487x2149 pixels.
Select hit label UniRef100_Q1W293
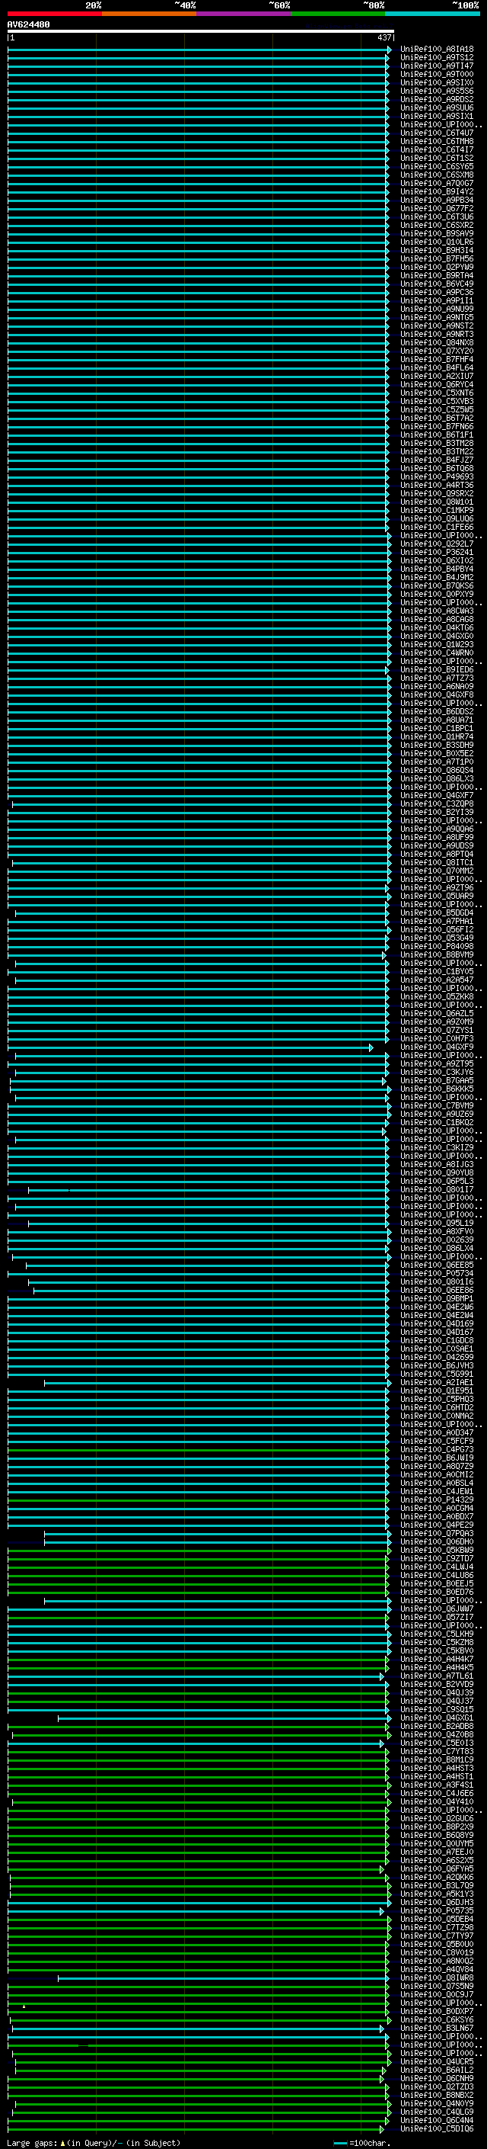point(437,644)
